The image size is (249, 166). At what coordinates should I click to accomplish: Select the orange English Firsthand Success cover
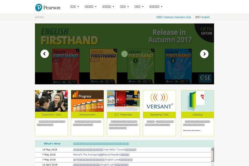click(103, 66)
